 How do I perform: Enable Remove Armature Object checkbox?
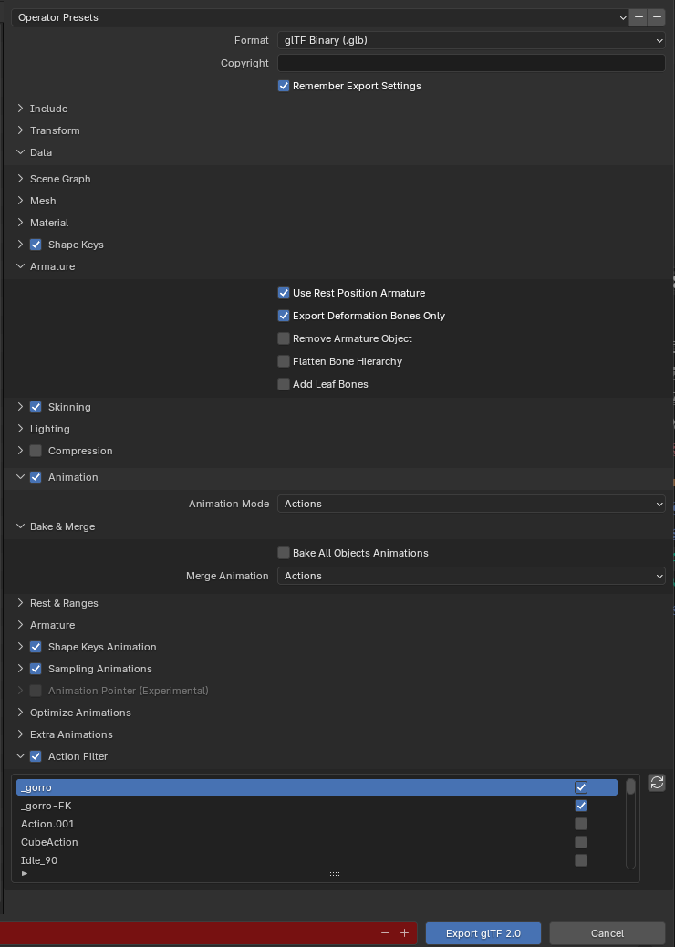[x=284, y=338]
